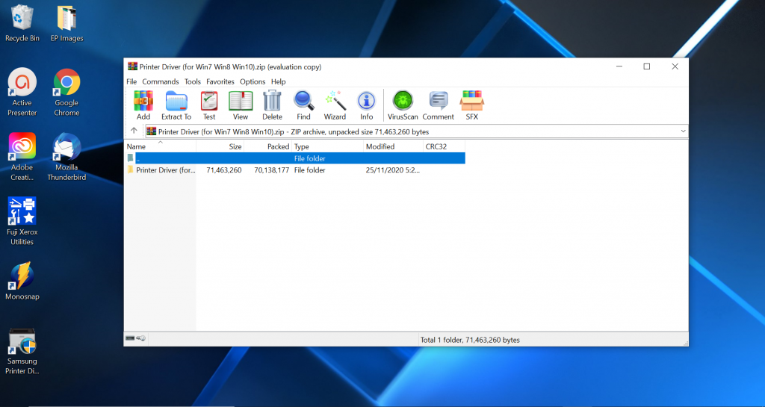The width and height of the screenshot is (765, 407).
Task: Click the 25/11/2020 modified date cell
Action: click(x=393, y=170)
